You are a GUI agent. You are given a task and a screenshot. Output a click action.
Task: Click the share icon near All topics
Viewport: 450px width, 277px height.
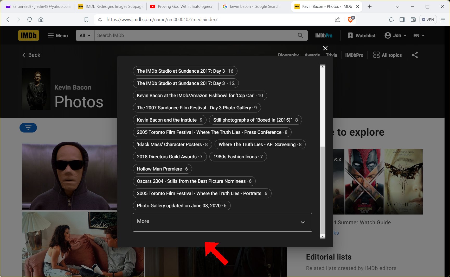click(415, 55)
